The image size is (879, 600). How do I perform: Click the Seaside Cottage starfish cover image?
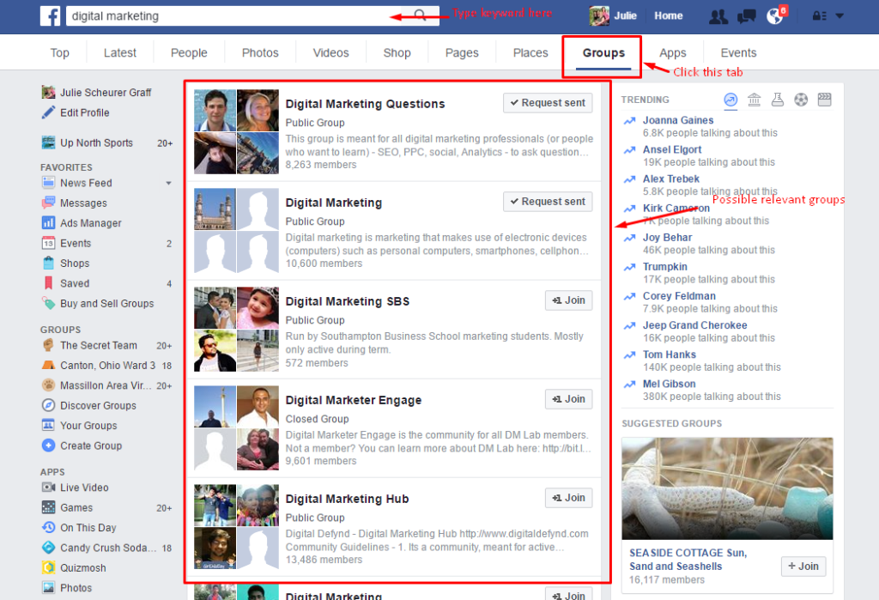pyautogui.click(x=727, y=488)
